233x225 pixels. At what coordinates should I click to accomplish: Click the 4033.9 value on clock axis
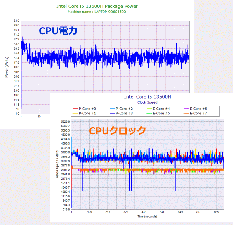point(65,148)
